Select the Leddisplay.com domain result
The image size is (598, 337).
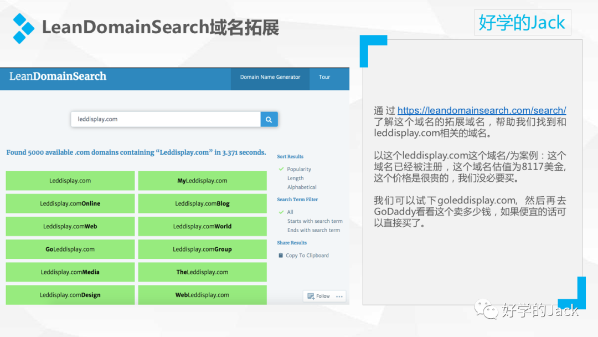pos(70,181)
